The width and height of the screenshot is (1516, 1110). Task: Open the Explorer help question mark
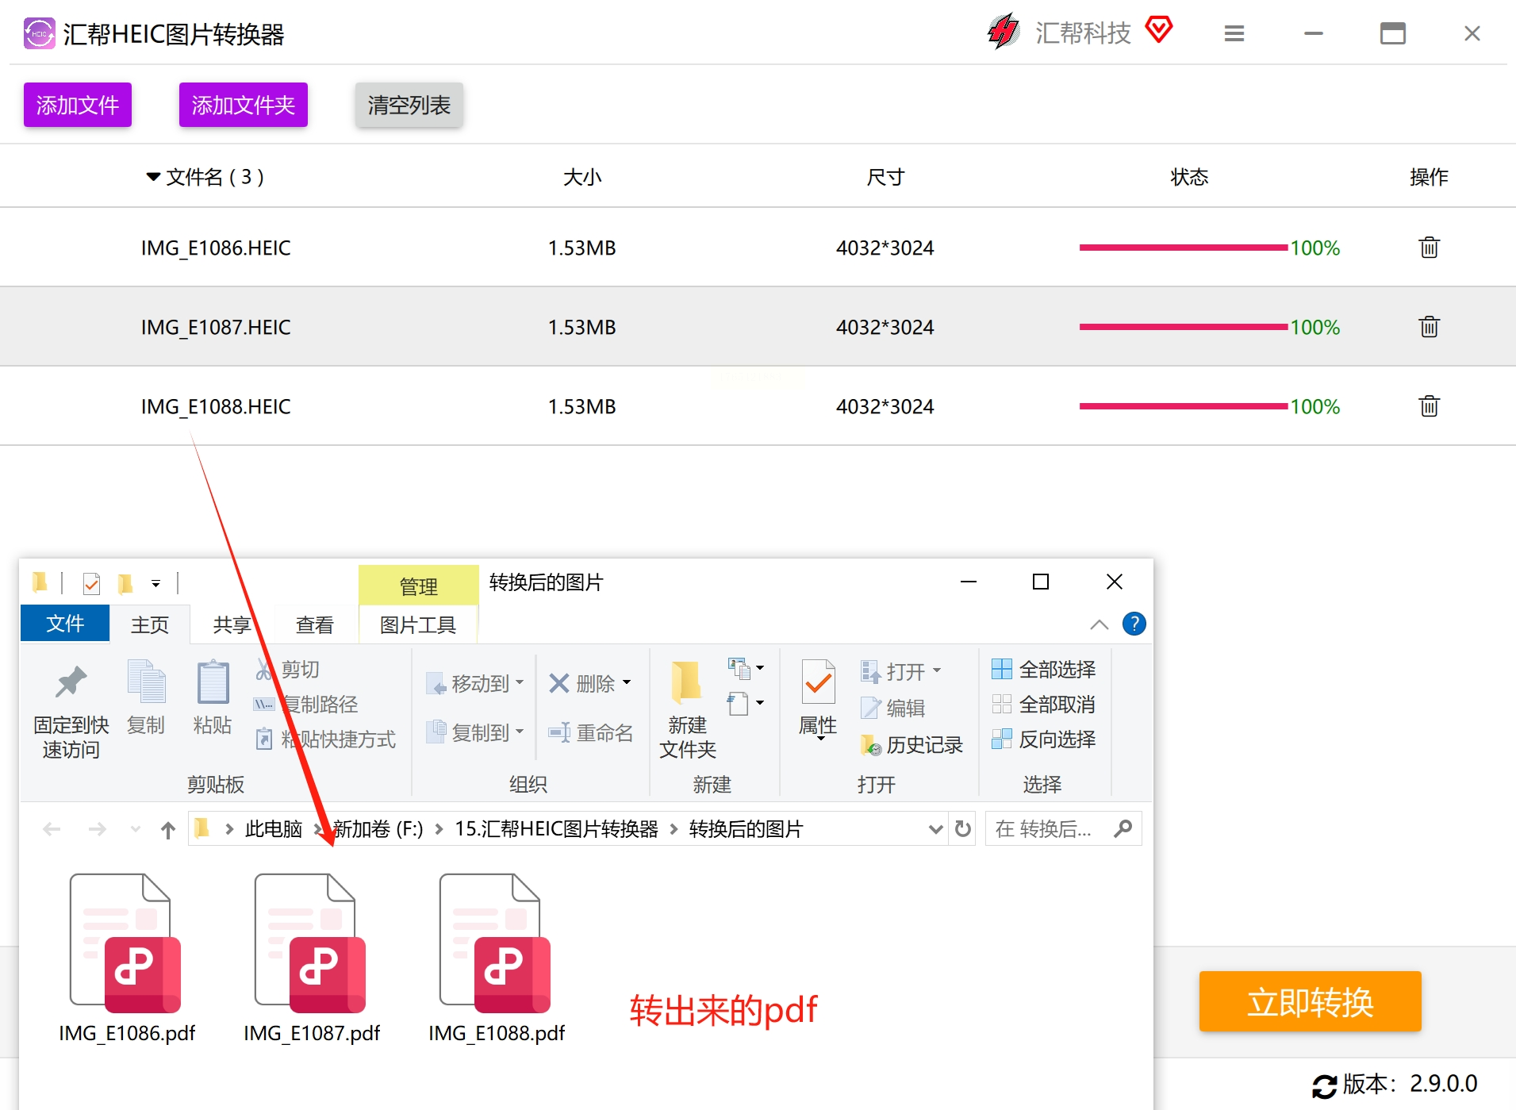coord(1134,624)
